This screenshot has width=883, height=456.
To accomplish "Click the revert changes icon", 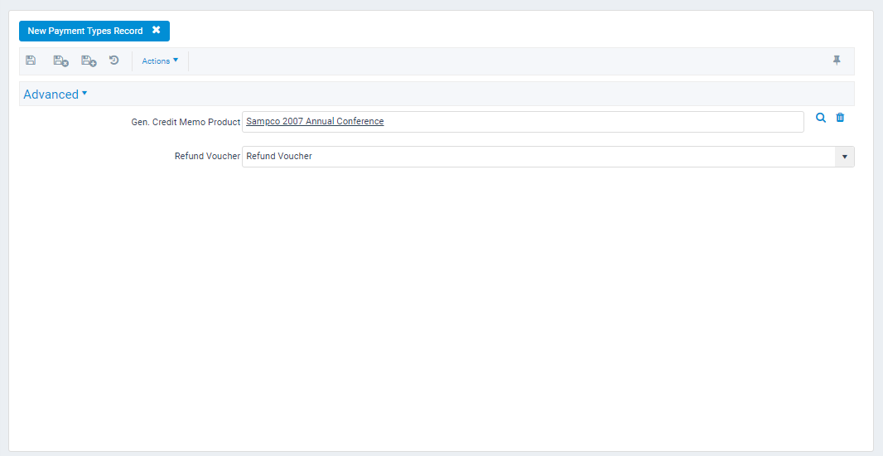I will 114,61.
